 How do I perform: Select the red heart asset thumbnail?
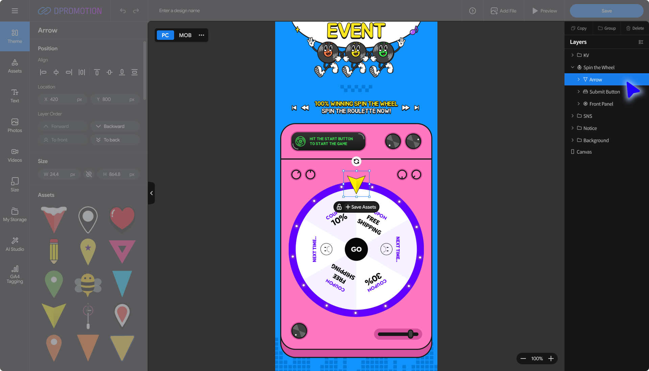[122, 218]
